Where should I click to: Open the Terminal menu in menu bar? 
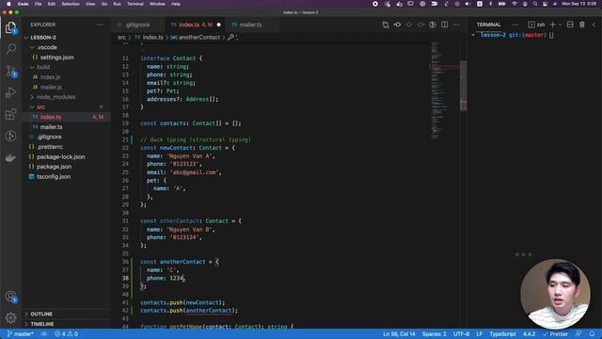[135, 4]
